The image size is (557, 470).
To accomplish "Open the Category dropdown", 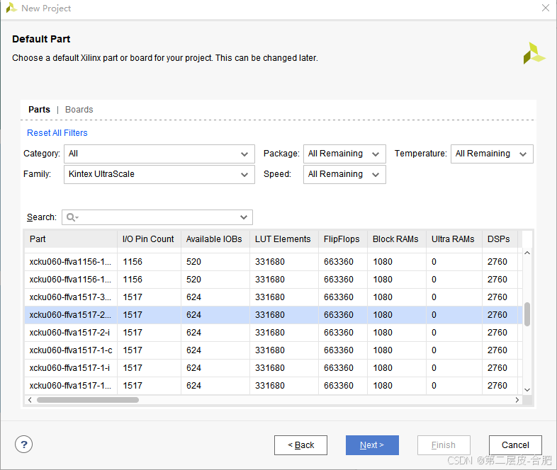I will [x=159, y=154].
